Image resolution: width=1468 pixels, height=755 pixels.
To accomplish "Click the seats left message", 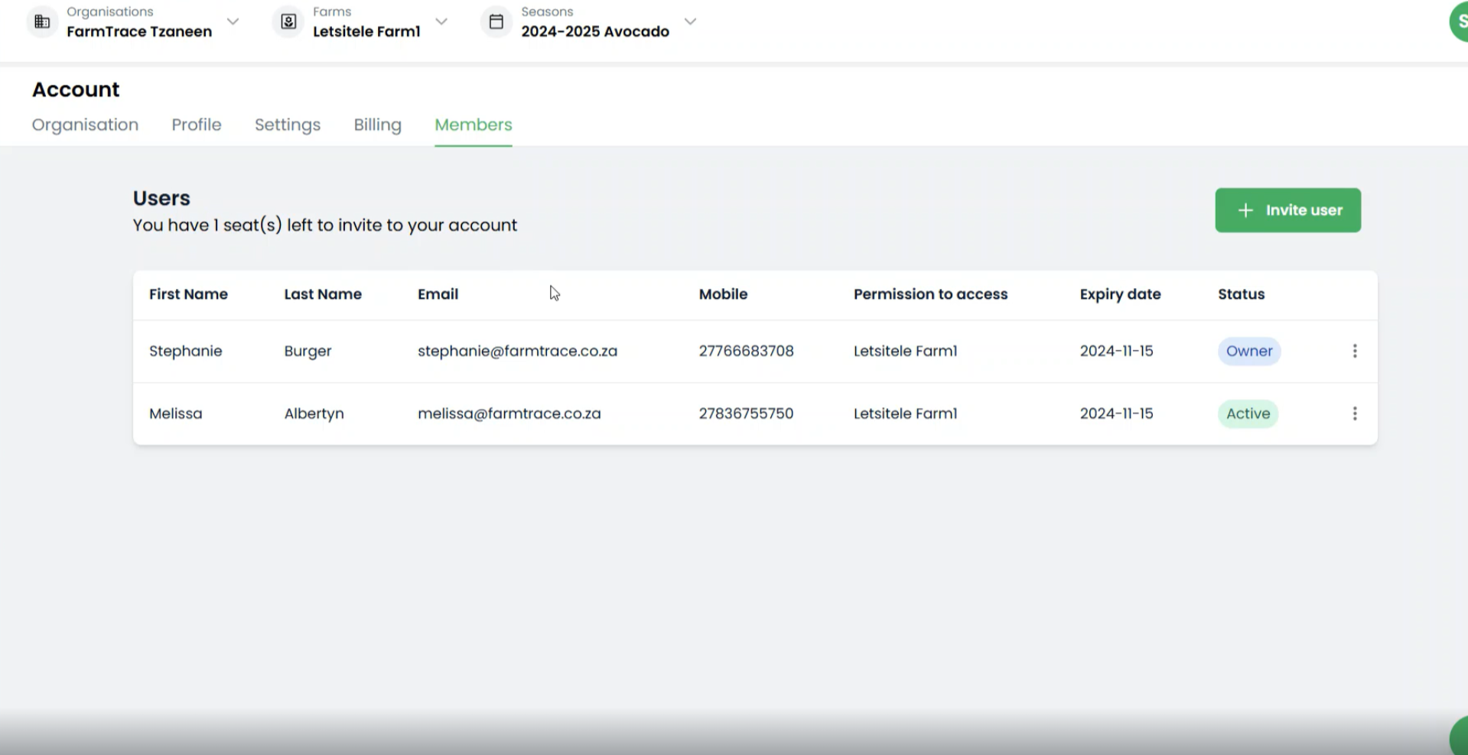I will click(324, 225).
